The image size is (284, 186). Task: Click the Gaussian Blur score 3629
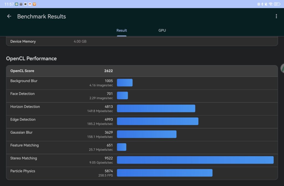(109, 132)
